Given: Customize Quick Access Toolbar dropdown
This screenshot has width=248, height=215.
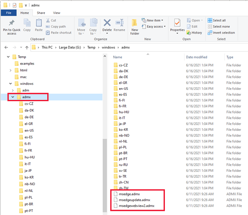Looking at the screenshot, I should click(x=26, y=6).
